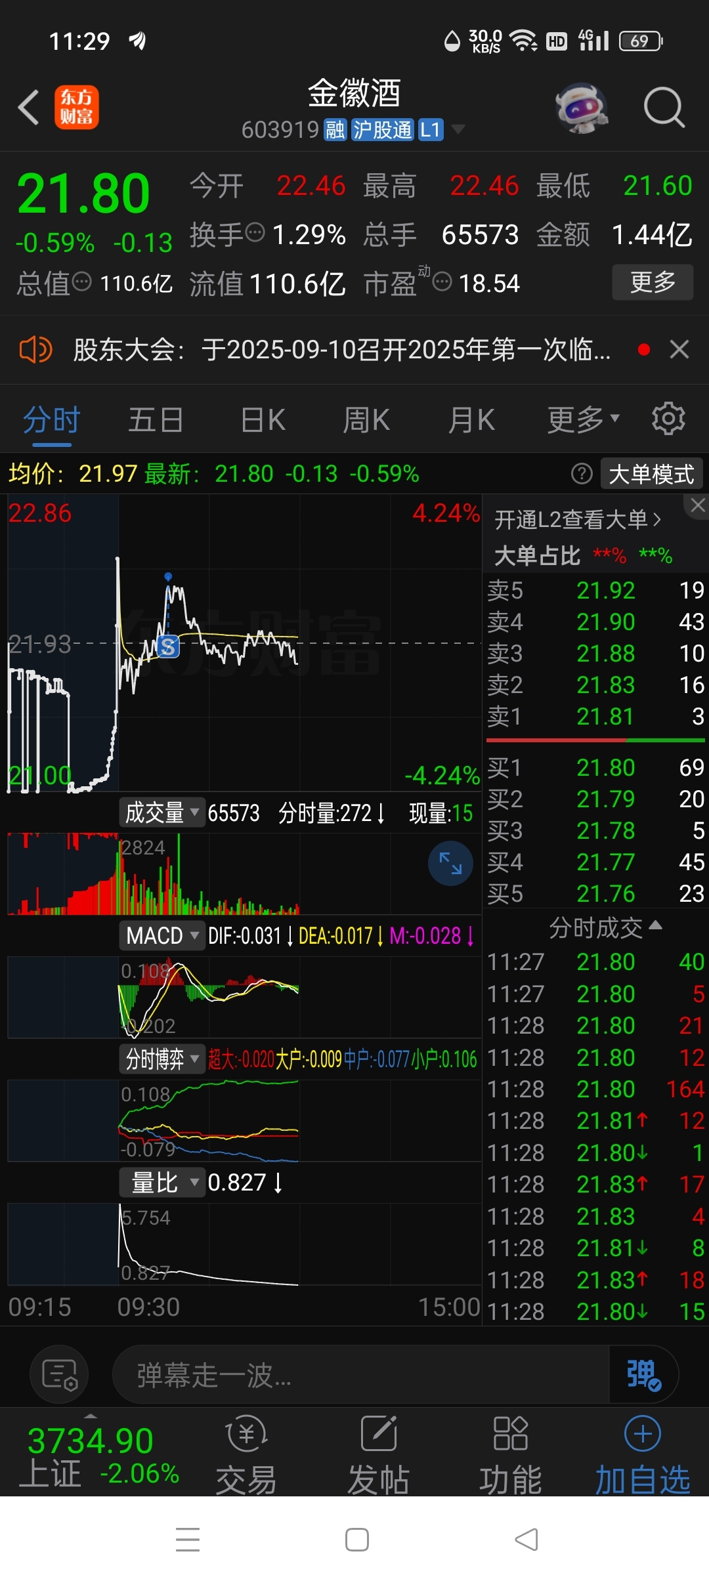Select 卖1 price 21.81 row

pos(595,716)
